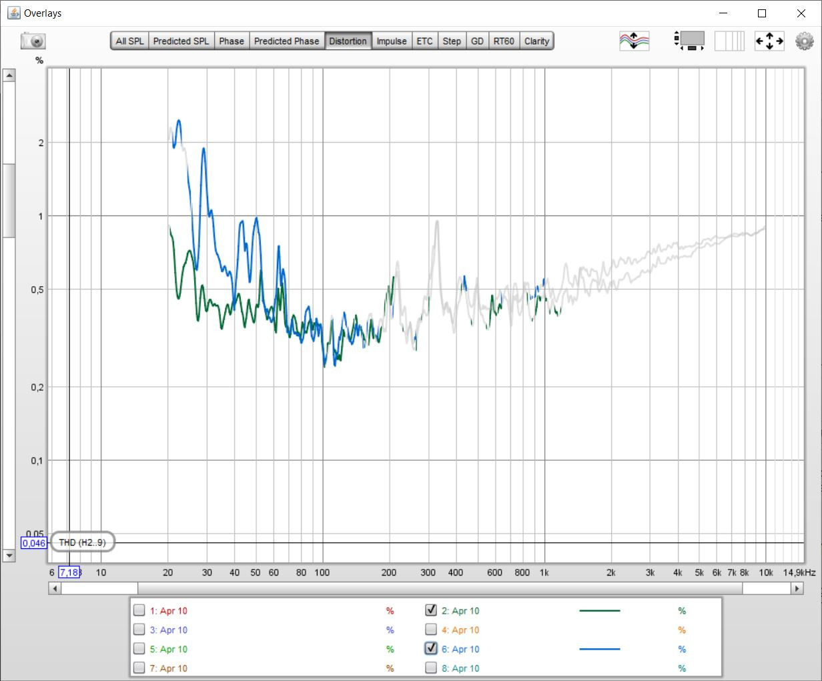Uncheck the 2: Apr 10 trace
822x681 pixels.
coord(431,610)
